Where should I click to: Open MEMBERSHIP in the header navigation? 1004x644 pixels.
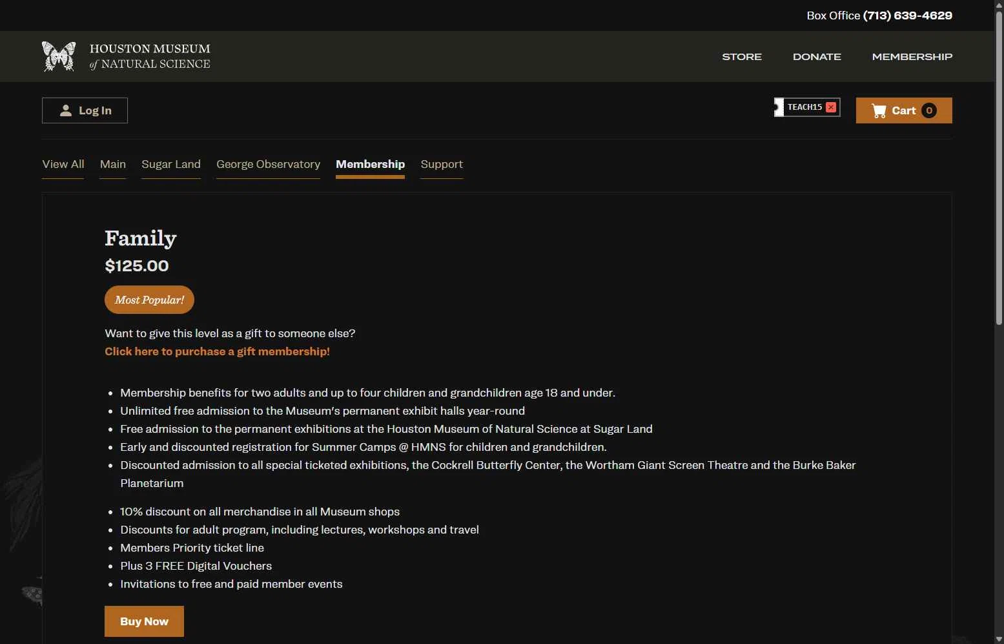pos(912,57)
